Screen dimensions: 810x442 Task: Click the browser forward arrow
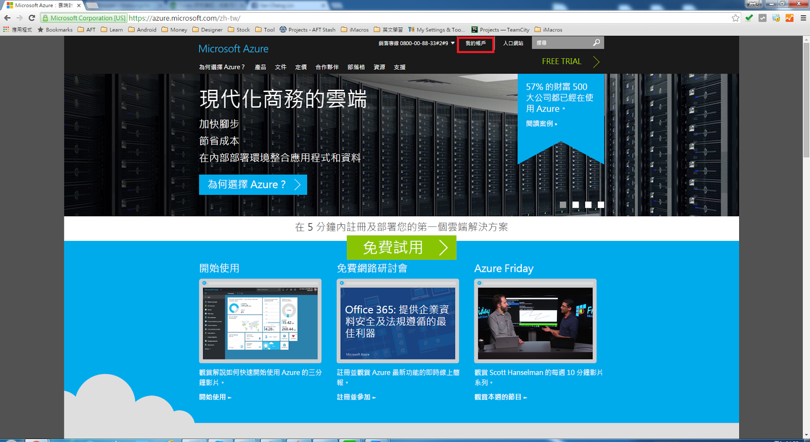(x=19, y=18)
